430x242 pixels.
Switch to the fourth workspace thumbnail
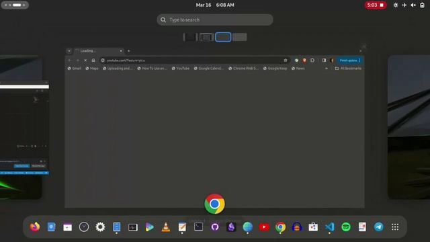pyautogui.click(x=240, y=37)
